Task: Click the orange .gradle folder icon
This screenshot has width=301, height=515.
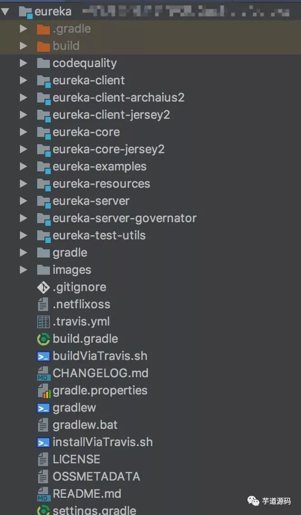Action: tap(44, 29)
